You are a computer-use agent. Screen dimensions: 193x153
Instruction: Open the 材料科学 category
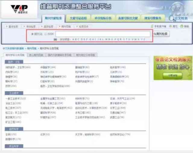tap(82, 98)
